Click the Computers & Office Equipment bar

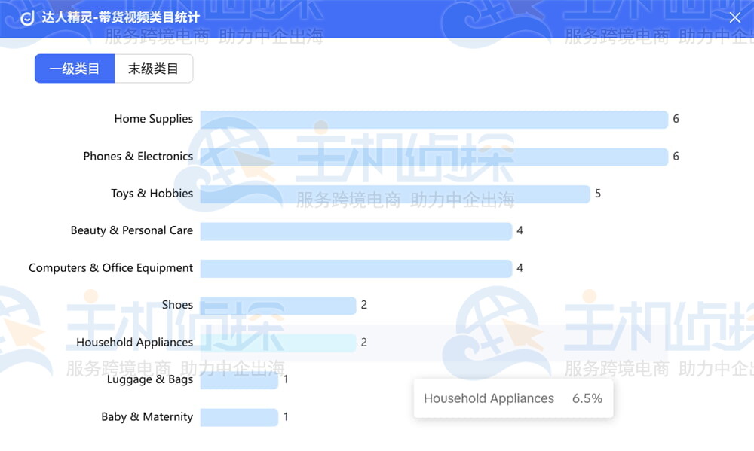click(x=354, y=268)
